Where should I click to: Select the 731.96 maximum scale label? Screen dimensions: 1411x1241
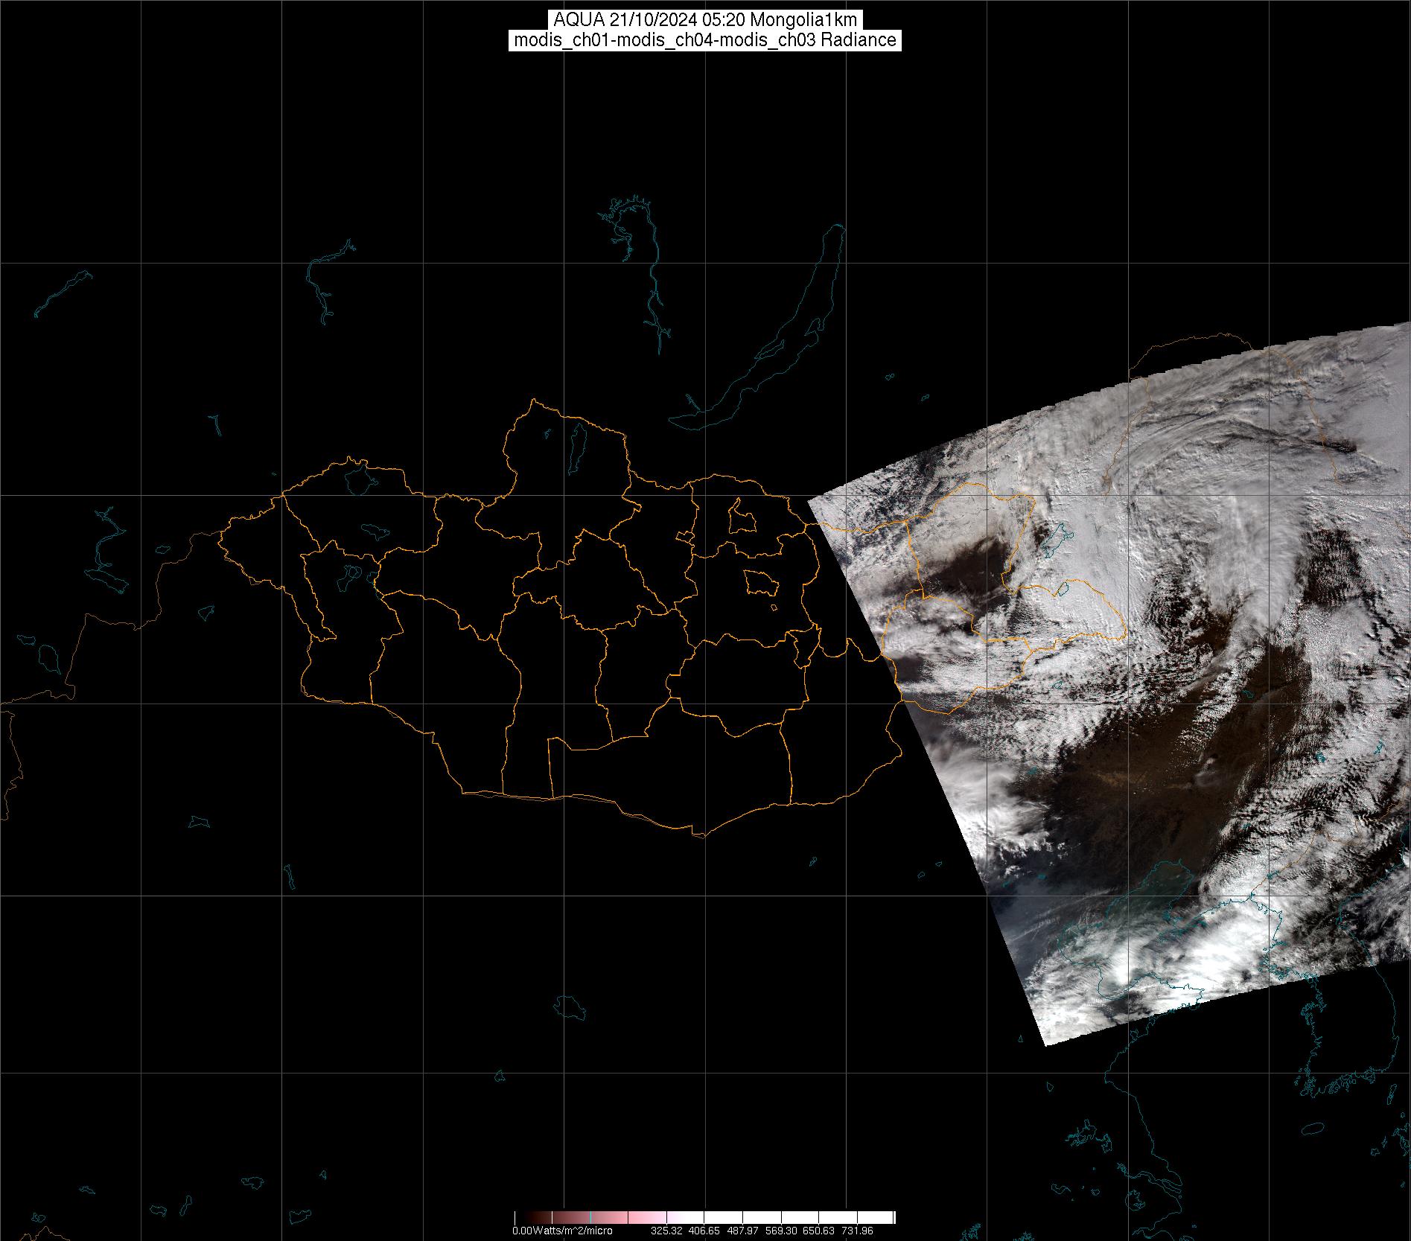[x=857, y=1231]
